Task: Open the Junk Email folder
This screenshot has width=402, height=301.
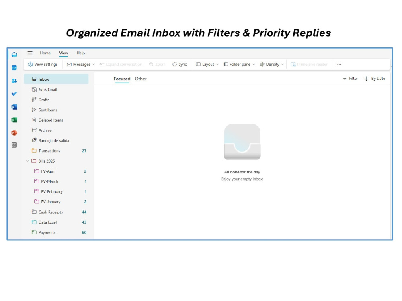Action: [x=56, y=89]
